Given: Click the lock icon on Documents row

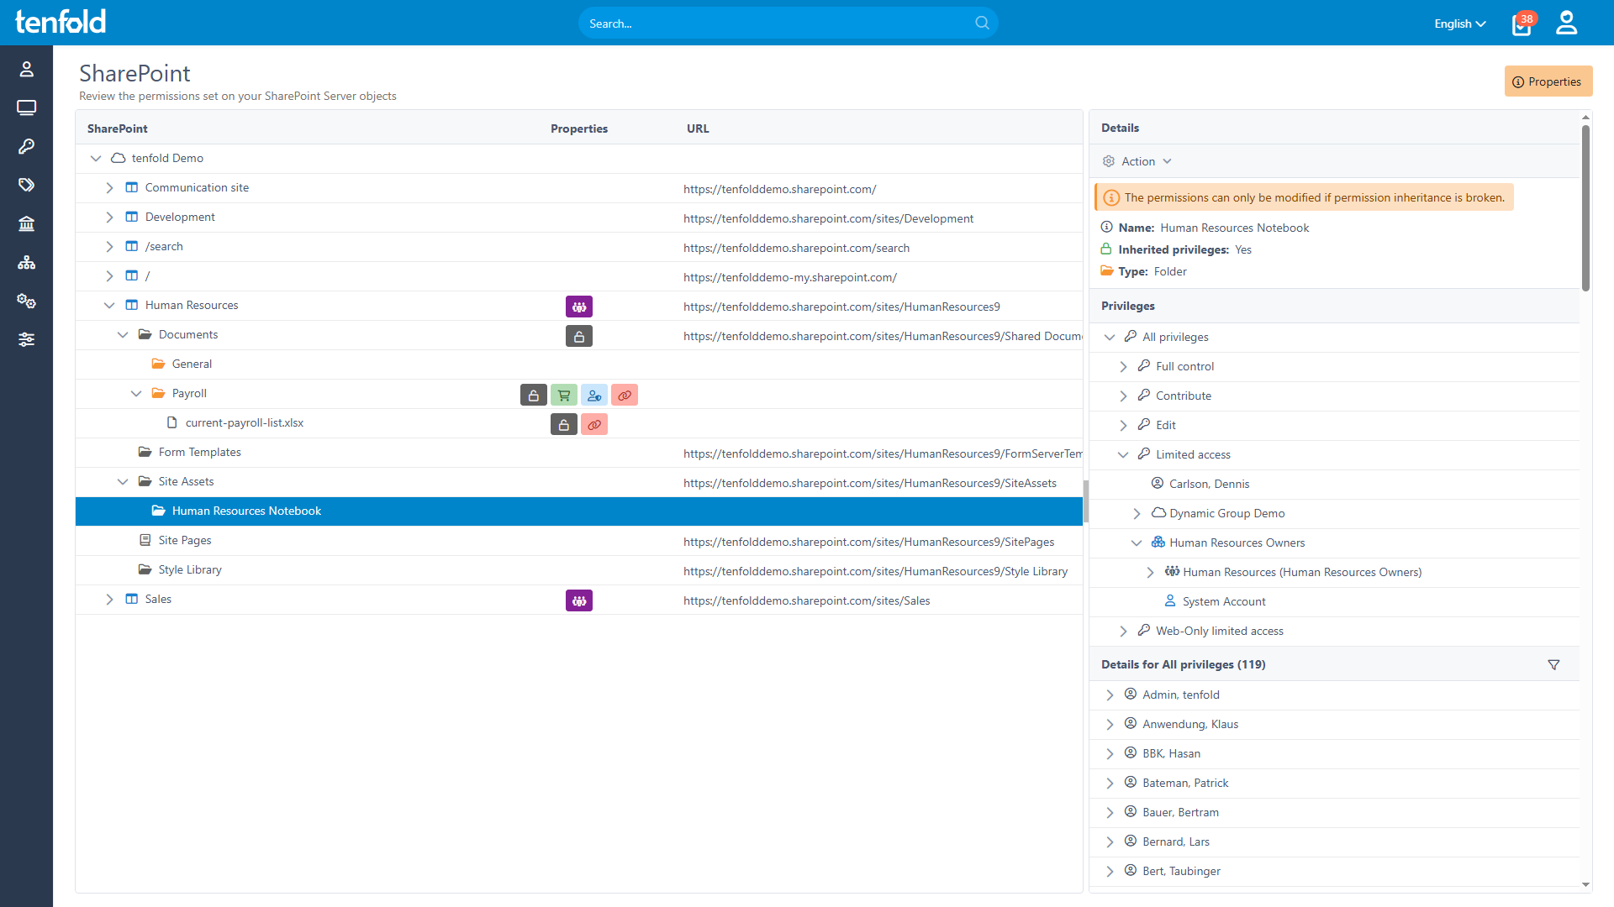Looking at the screenshot, I should coord(579,336).
